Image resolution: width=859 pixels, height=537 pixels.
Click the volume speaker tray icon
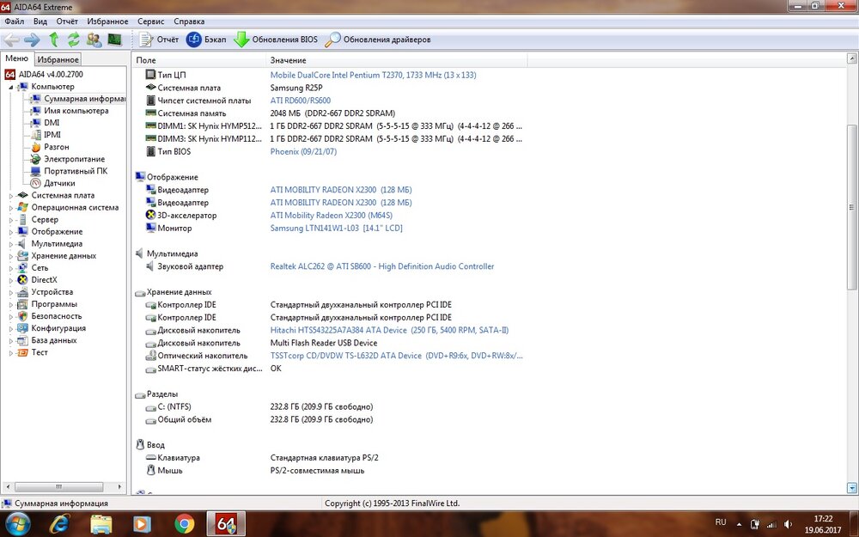tap(787, 524)
